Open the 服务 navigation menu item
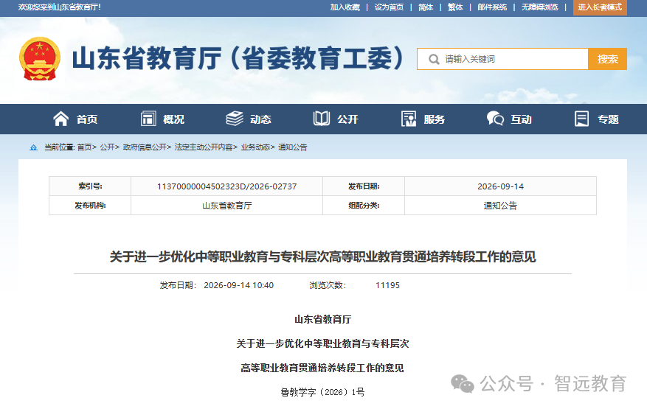 click(x=435, y=119)
